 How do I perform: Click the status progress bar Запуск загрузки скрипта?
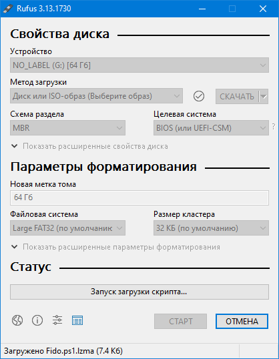click(139, 292)
